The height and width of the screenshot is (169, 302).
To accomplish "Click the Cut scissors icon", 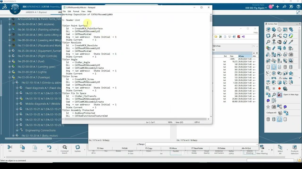I will pos(10,147).
